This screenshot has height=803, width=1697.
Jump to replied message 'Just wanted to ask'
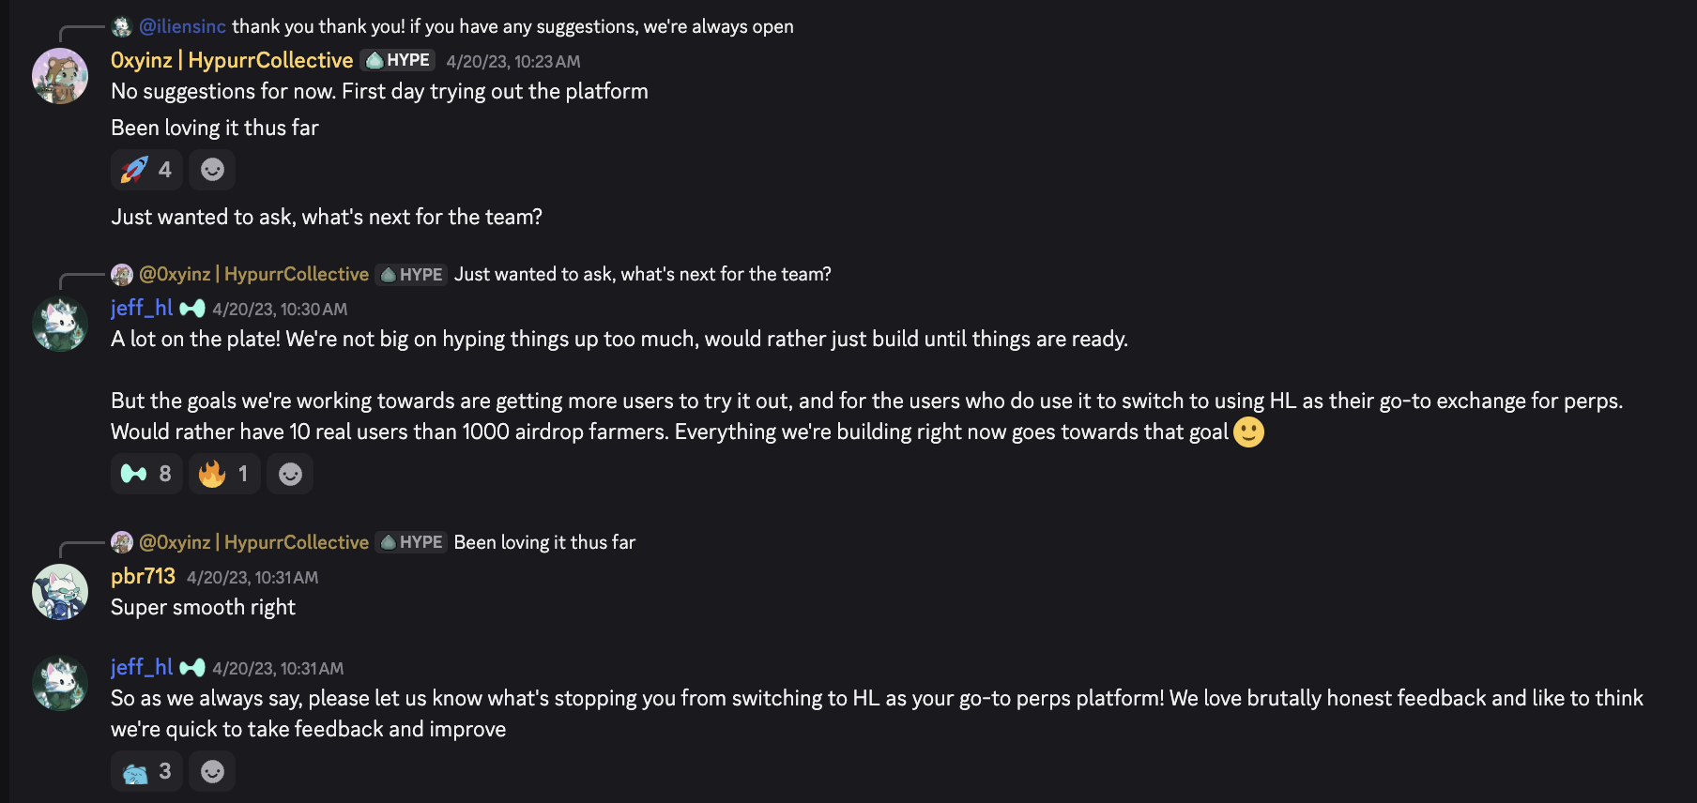click(x=642, y=274)
